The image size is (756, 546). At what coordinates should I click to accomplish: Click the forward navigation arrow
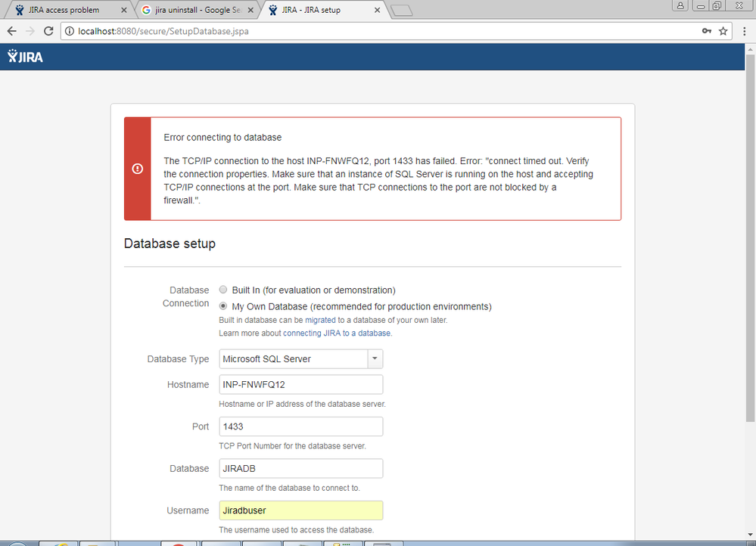(30, 31)
